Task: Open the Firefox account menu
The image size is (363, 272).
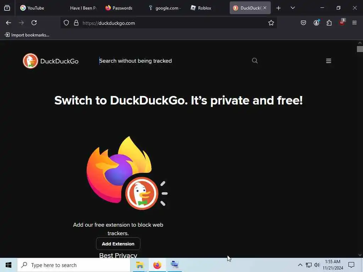Action: [x=316, y=23]
